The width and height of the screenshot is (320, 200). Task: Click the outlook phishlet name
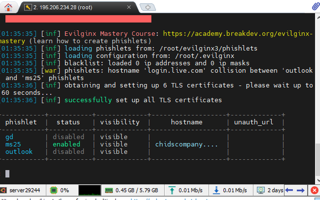(19, 152)
